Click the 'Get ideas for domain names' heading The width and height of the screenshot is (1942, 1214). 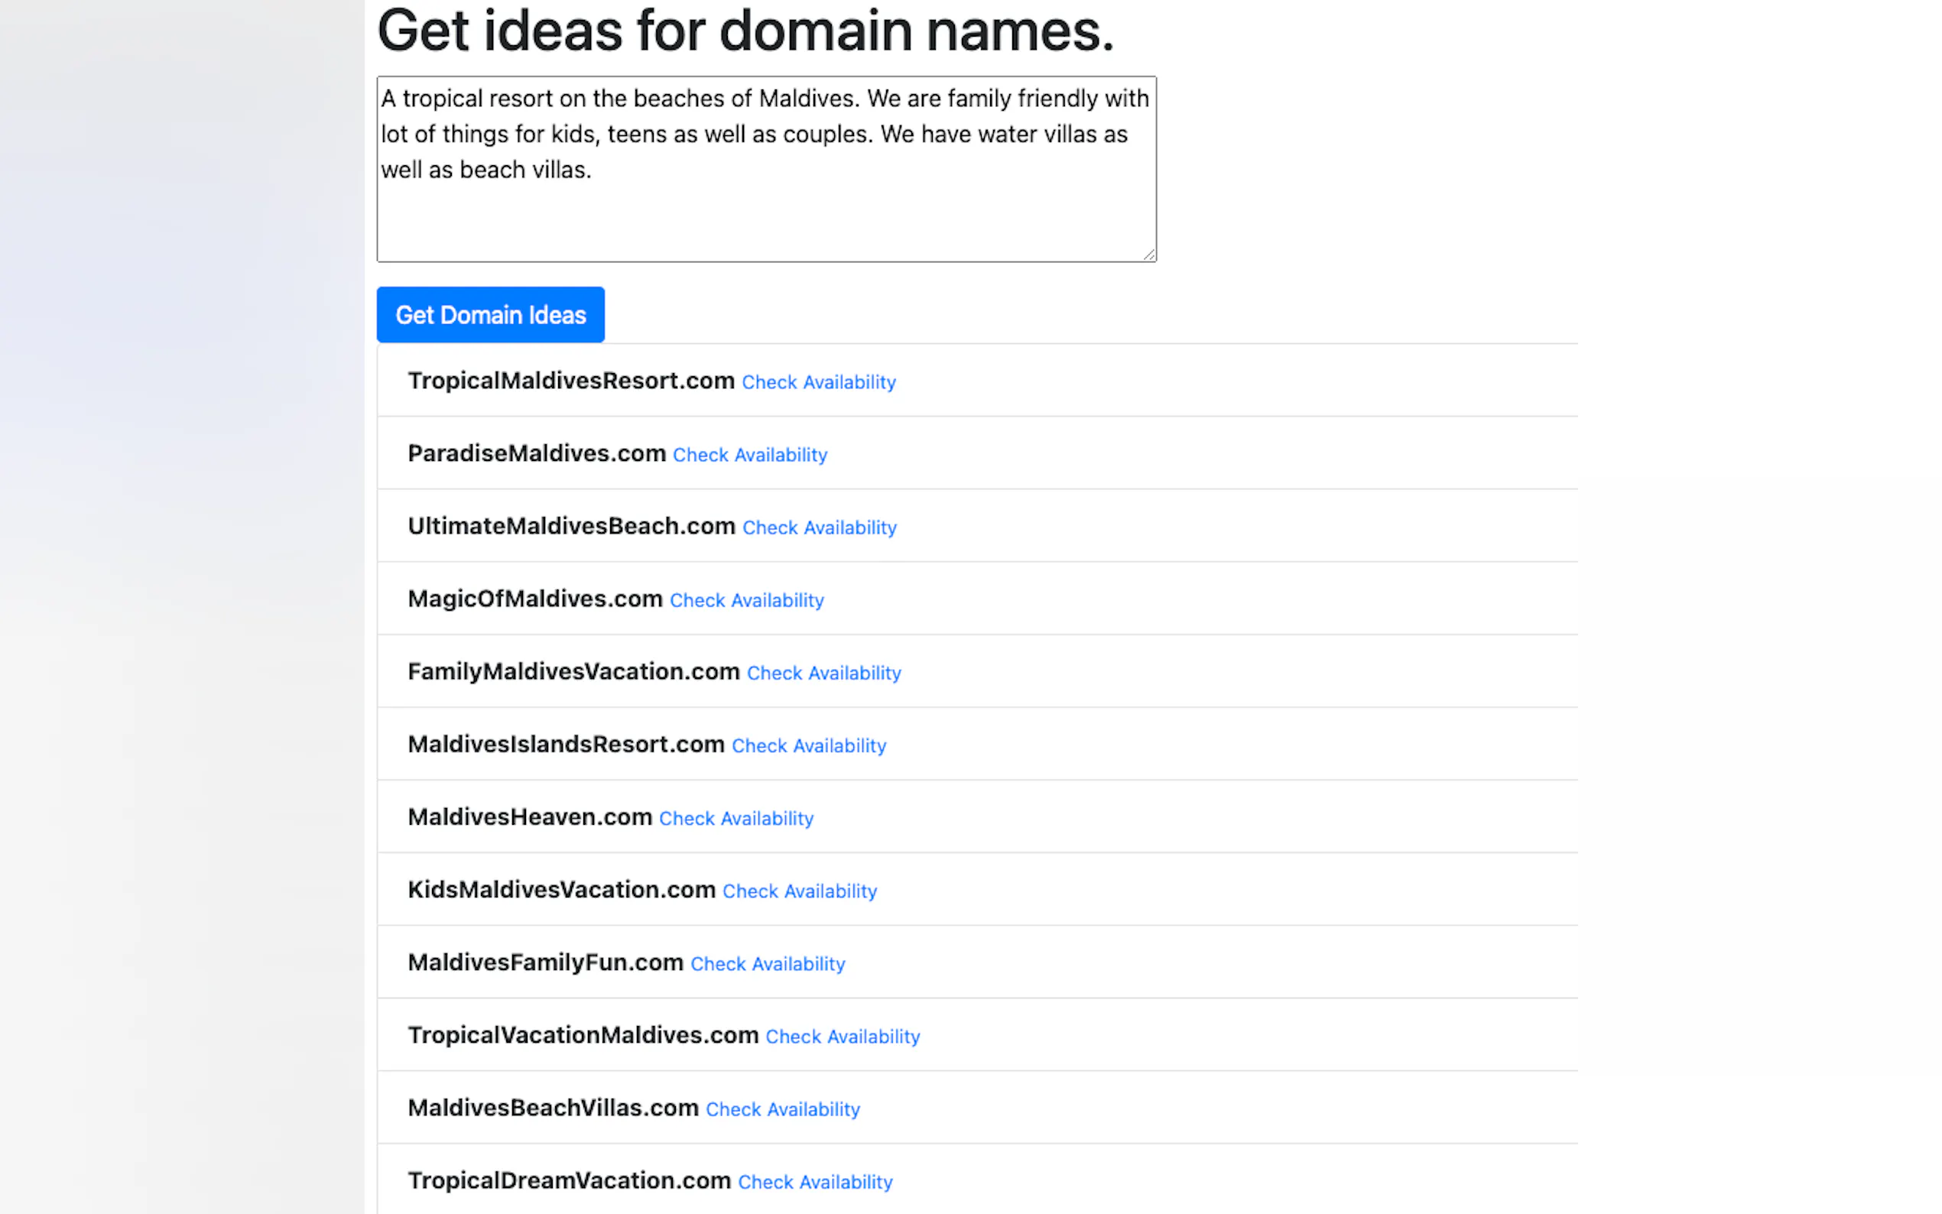click(x=745, y=31)
